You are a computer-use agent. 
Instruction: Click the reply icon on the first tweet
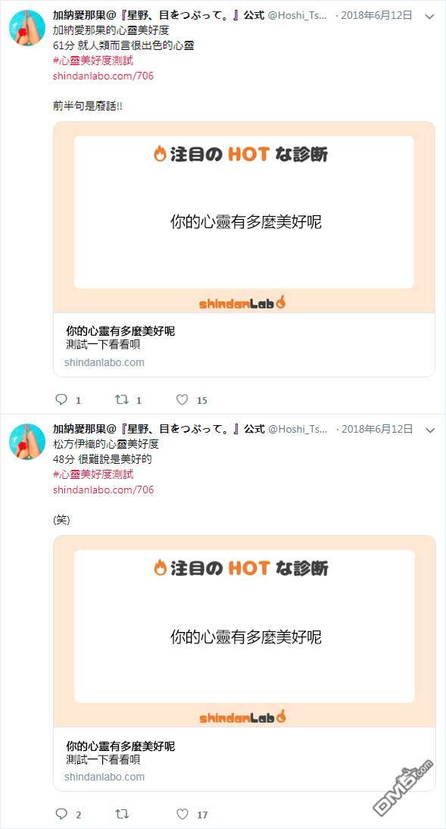click(x=61, y=399)
